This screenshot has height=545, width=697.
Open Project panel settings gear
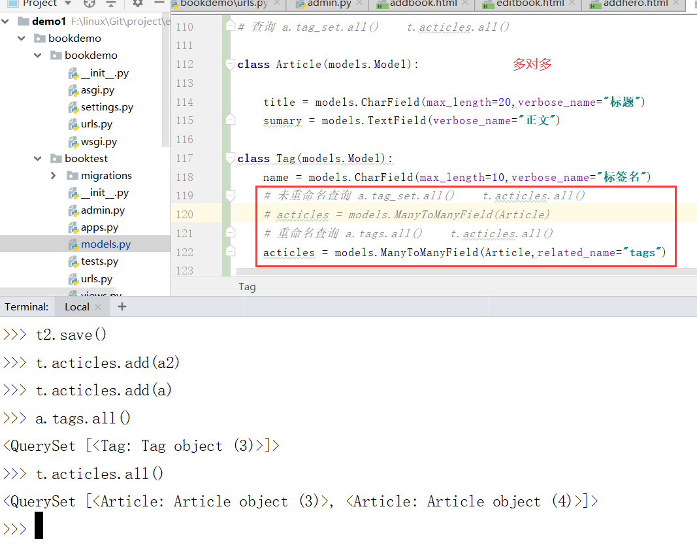[x=138, y=3]
